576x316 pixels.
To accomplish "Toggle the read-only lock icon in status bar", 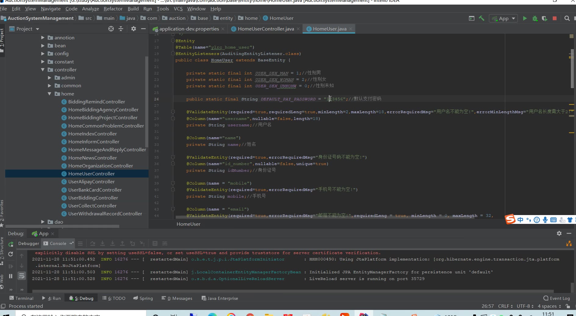I will (x=568, y=306).
